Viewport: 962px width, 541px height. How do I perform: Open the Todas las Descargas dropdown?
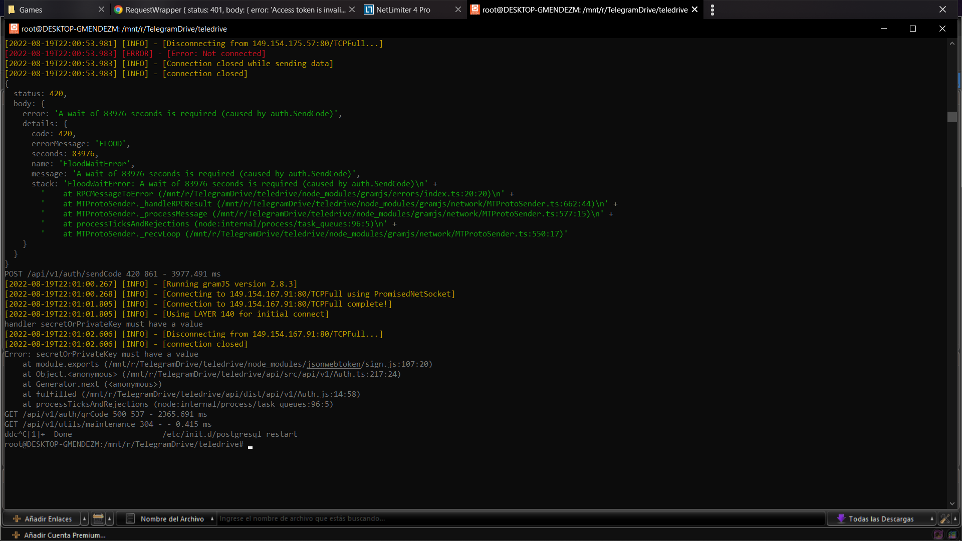pos(881,519)
